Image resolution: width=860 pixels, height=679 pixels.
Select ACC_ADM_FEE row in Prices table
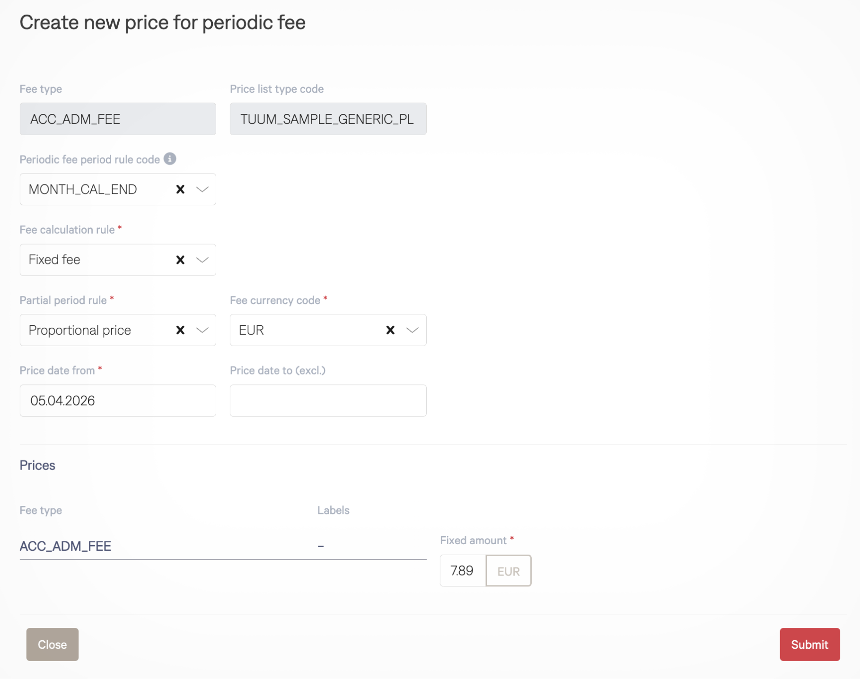click(65, 546)
